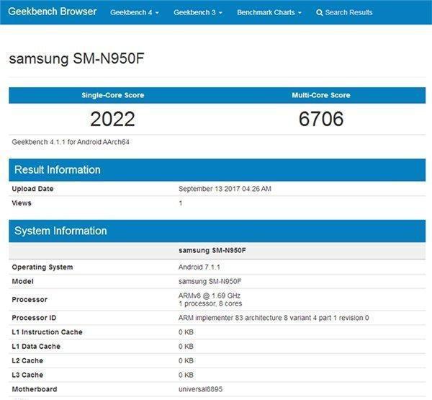
Task: Click the Result Information section header
Action: point(217,170)
